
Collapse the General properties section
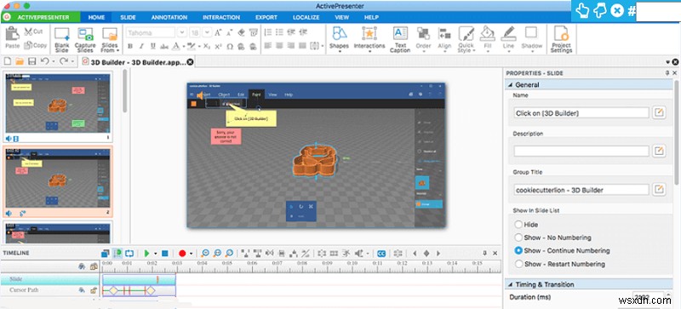[x=510, y=85]
